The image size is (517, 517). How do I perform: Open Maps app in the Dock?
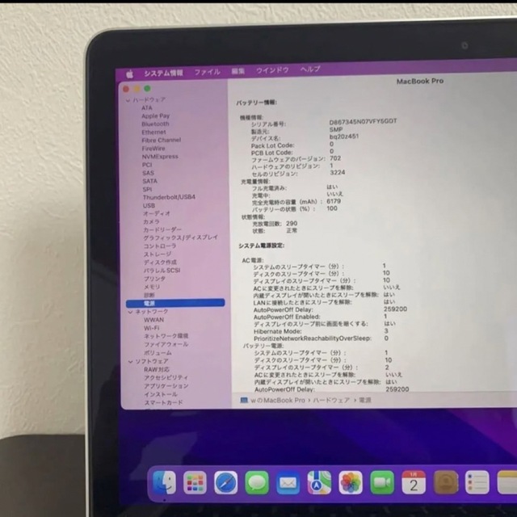(319, 483)
